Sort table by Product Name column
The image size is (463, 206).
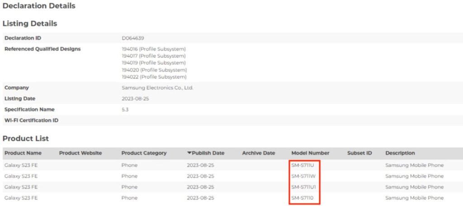[23, 153]
